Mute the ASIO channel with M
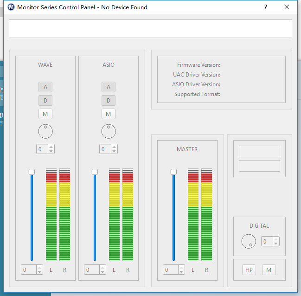Image resolution: width=301 pixels, height=296 pixels. 109,114
